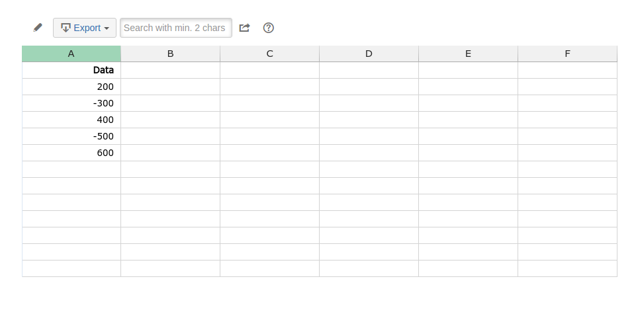Select column F header
Image resolution: width=638 pixels, height=322 pixels.
(x=568, y=54)
